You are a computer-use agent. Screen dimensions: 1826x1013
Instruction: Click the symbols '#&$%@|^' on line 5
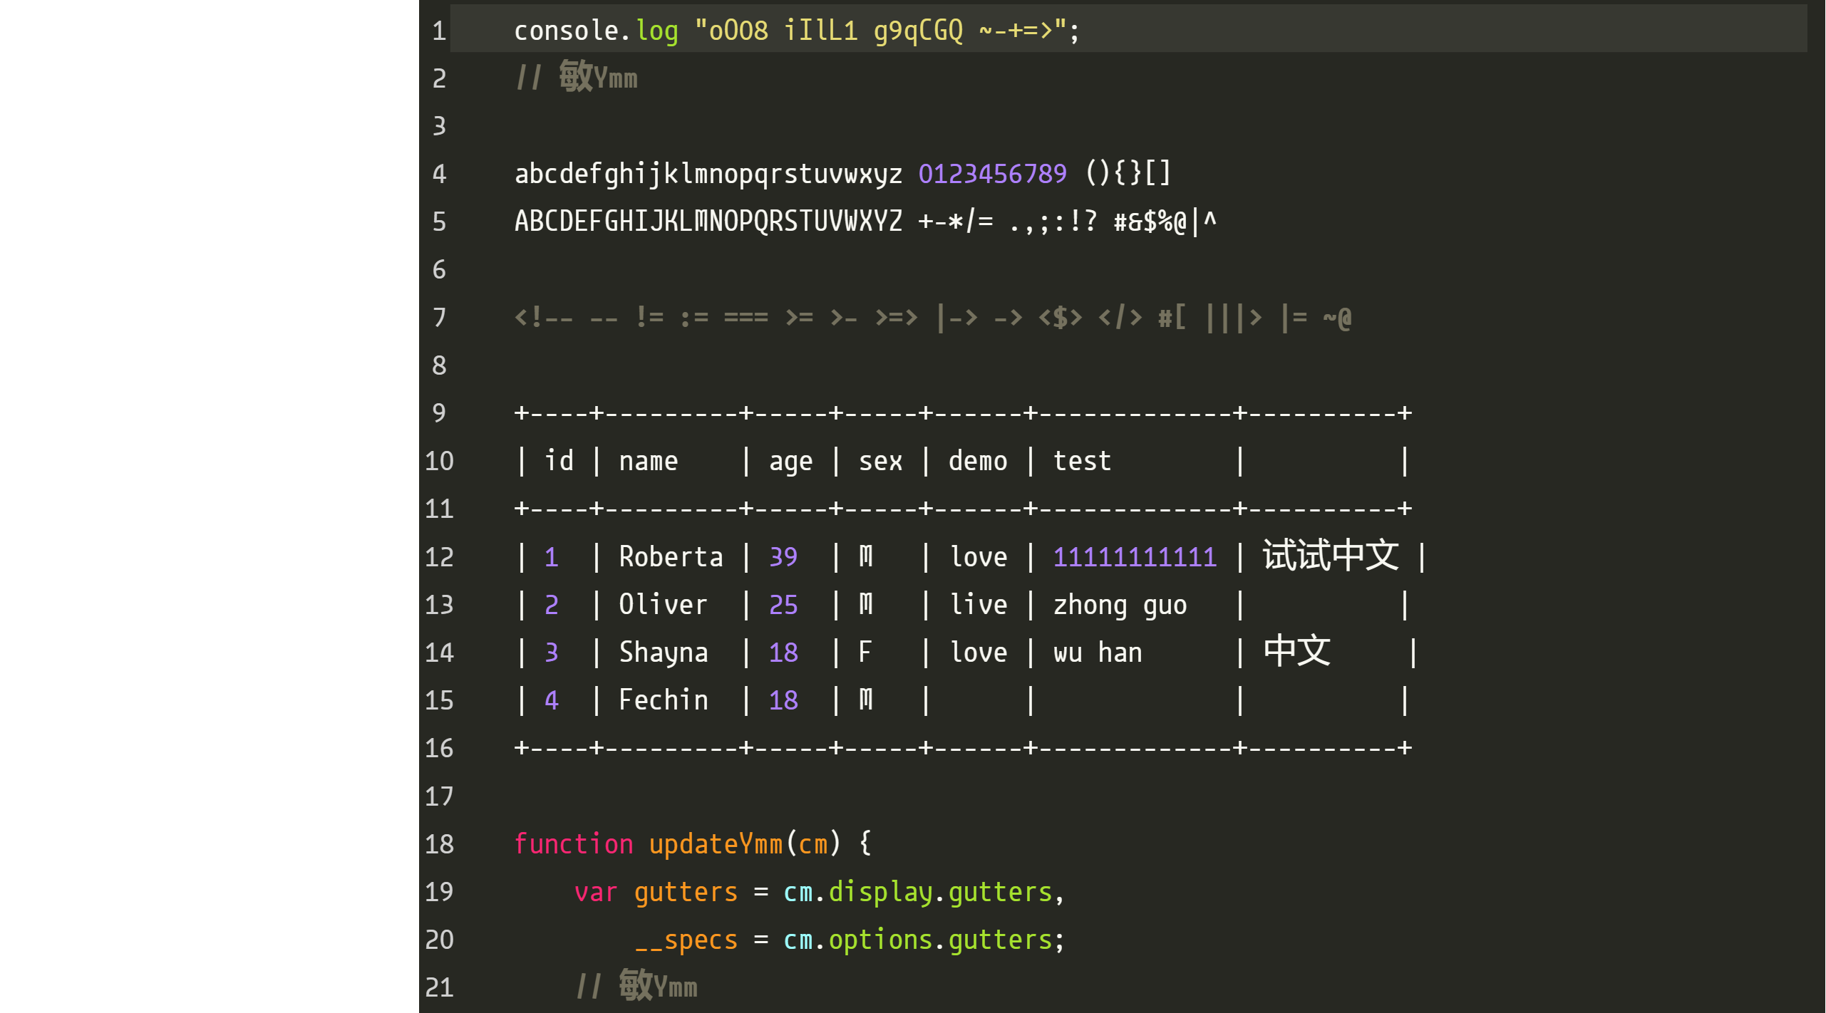coord(1165,222)
